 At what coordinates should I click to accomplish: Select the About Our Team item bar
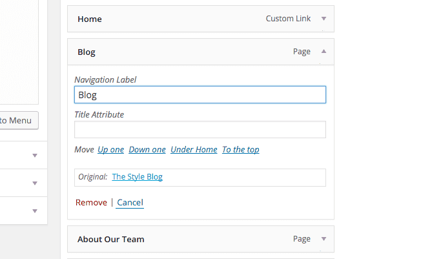(x=201, y=239)
